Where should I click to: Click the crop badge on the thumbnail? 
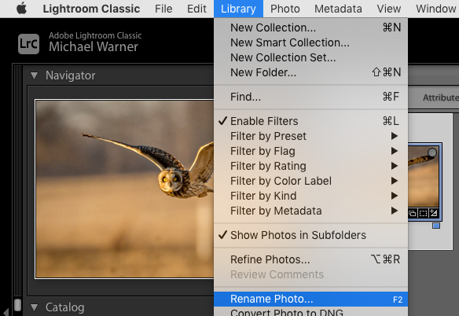click(423, 213)
